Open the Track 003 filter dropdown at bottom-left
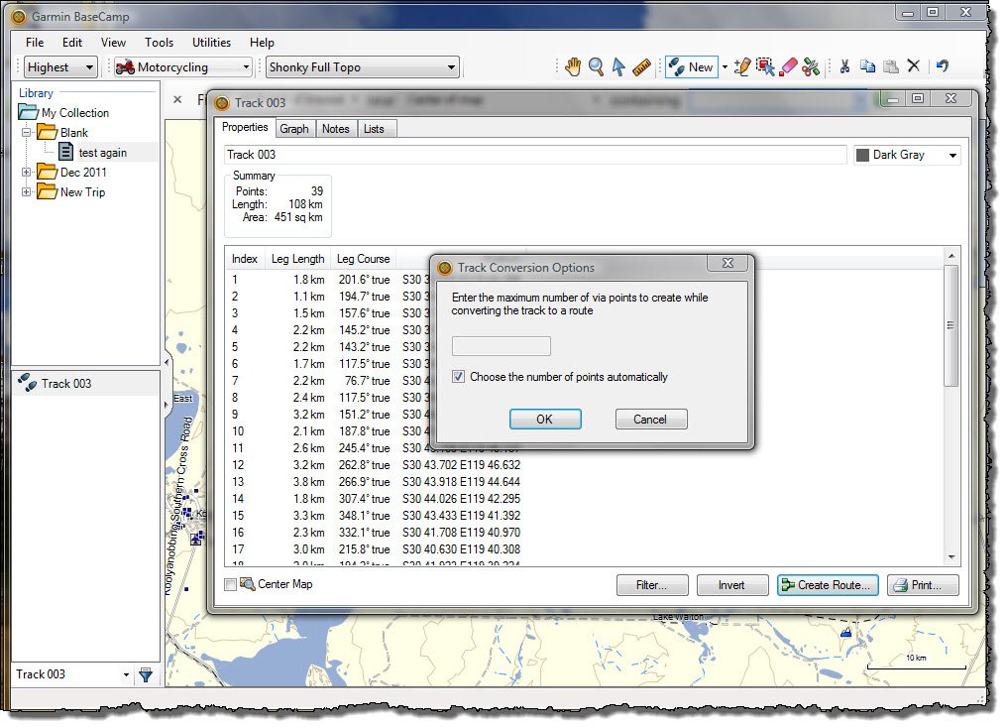This screenshot has width=1007, height=727. click(126, 675)
